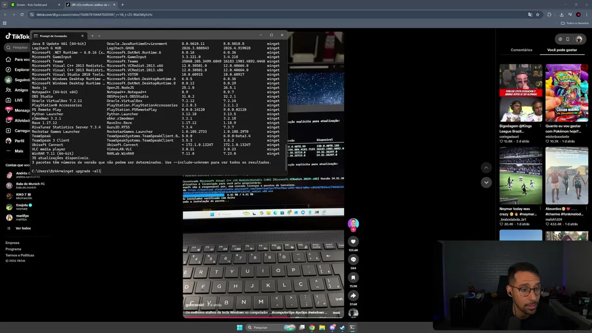
Task: Share the video using arrow icon
Action: pyautogui.click(x=353, y=296)
